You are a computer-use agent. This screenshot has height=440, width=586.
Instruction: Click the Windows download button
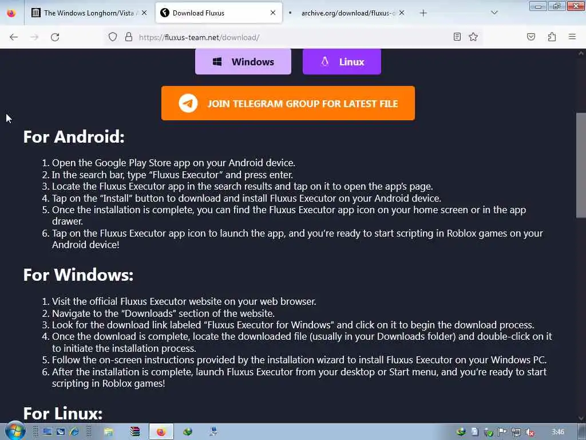[243, 61]
